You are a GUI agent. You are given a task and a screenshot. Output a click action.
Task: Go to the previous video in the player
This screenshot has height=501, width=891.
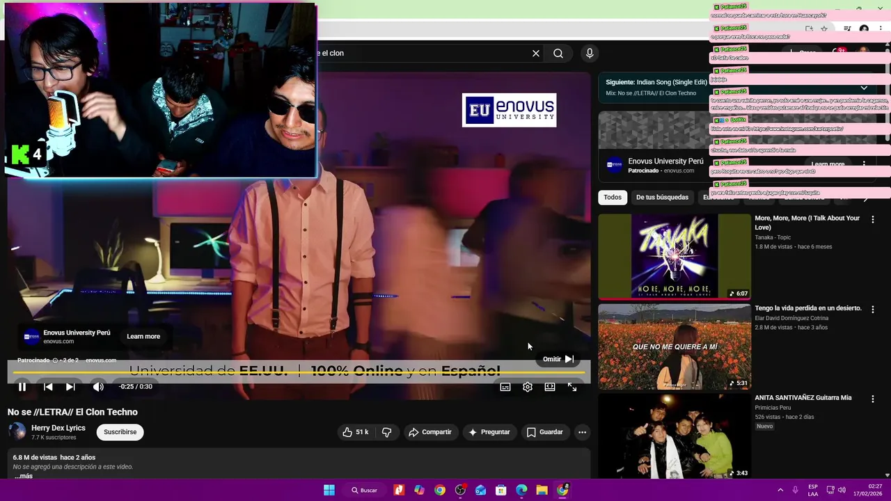click(x=48, y=387)
